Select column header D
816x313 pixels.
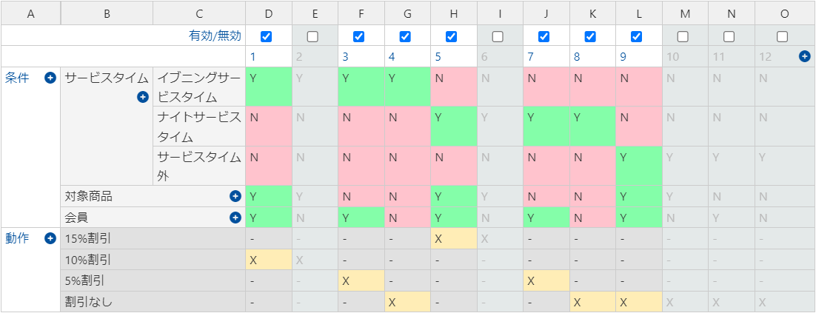(269, 14)
